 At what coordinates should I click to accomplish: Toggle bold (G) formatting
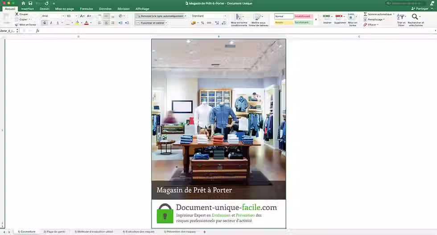pos(45,23)
